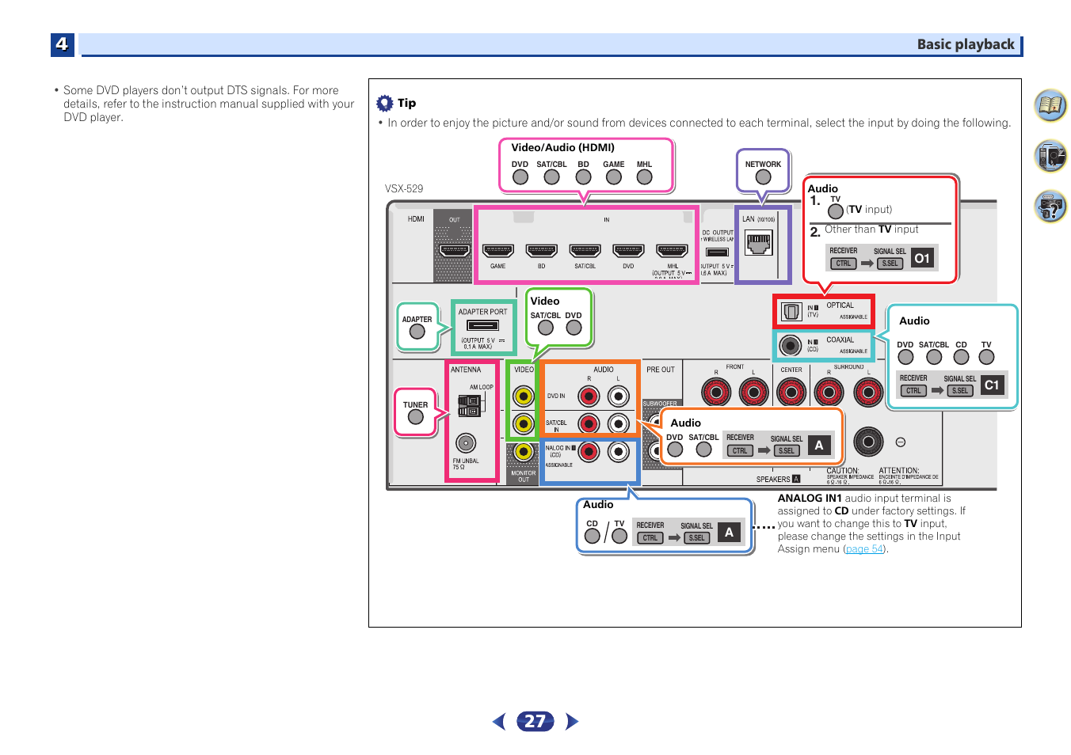Click the 'PRE OUT' label

[x=661, y=370]
